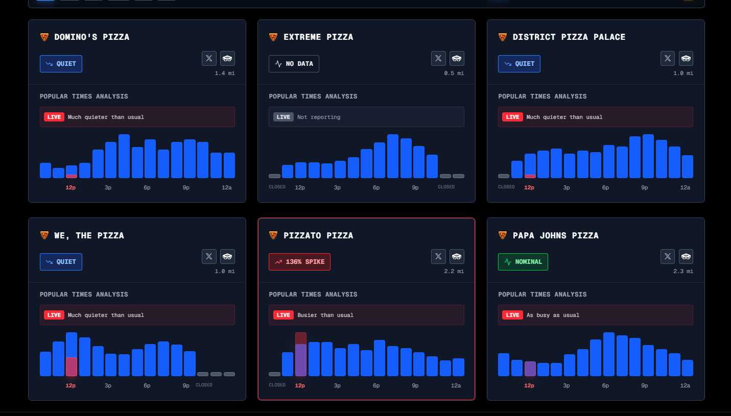Image resolution: width=731 pixels, height=416 pixels.
Task: Click LIVE 'Busier than usual' banner on Pizzato
Action: coord(366,315)
